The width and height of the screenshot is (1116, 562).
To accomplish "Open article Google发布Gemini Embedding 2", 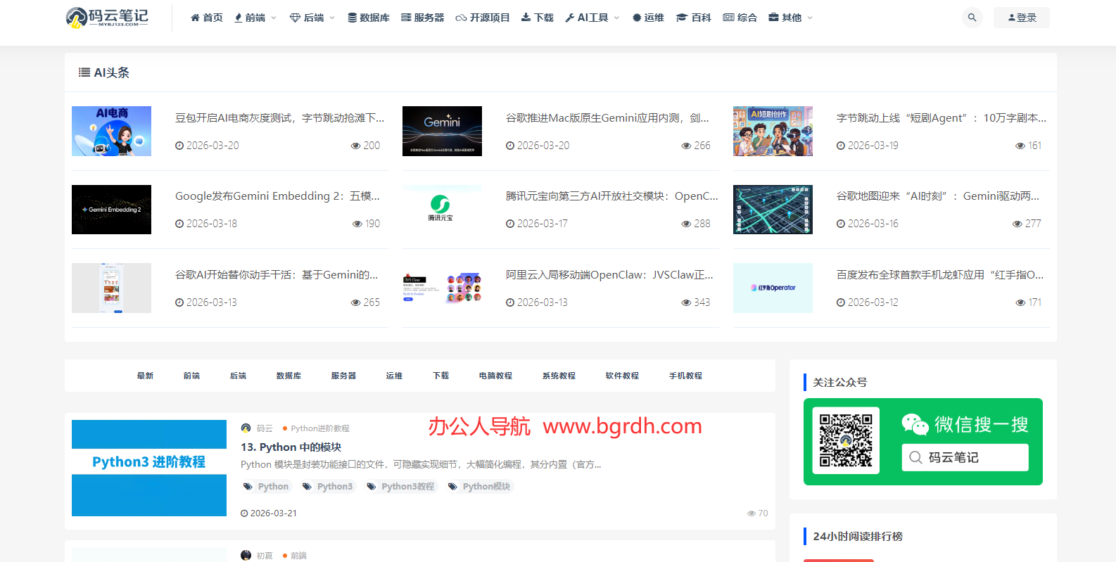I will click(277, 196).
